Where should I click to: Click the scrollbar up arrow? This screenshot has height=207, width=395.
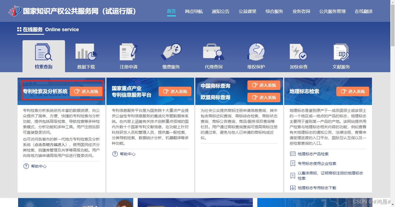tap(393, 2)
